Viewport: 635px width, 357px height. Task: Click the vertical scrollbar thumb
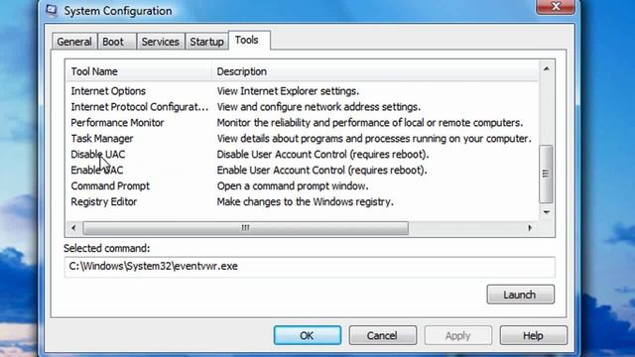[547, 174]
